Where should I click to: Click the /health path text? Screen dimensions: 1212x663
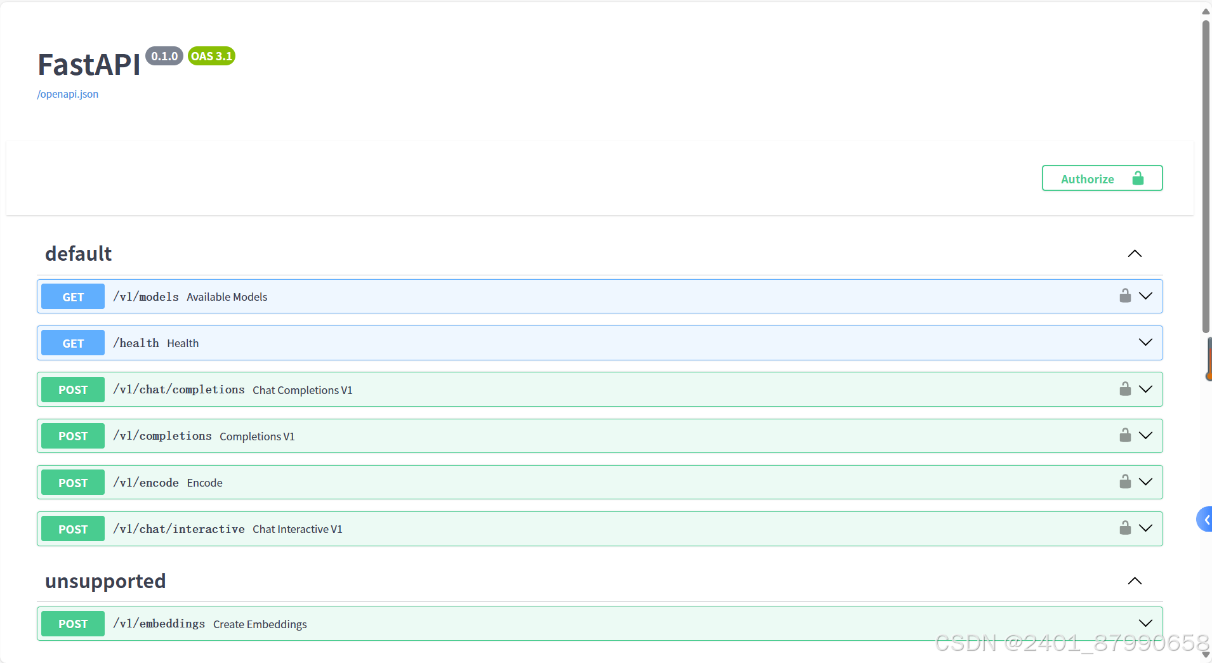point(136,343)
